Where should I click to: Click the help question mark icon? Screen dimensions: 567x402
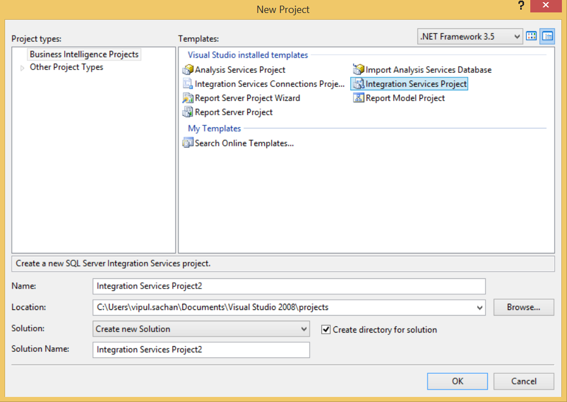pyautogui.click(x=521, y=6)
